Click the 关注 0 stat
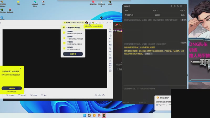The image size is (210, 118). [x=182, y=10]
